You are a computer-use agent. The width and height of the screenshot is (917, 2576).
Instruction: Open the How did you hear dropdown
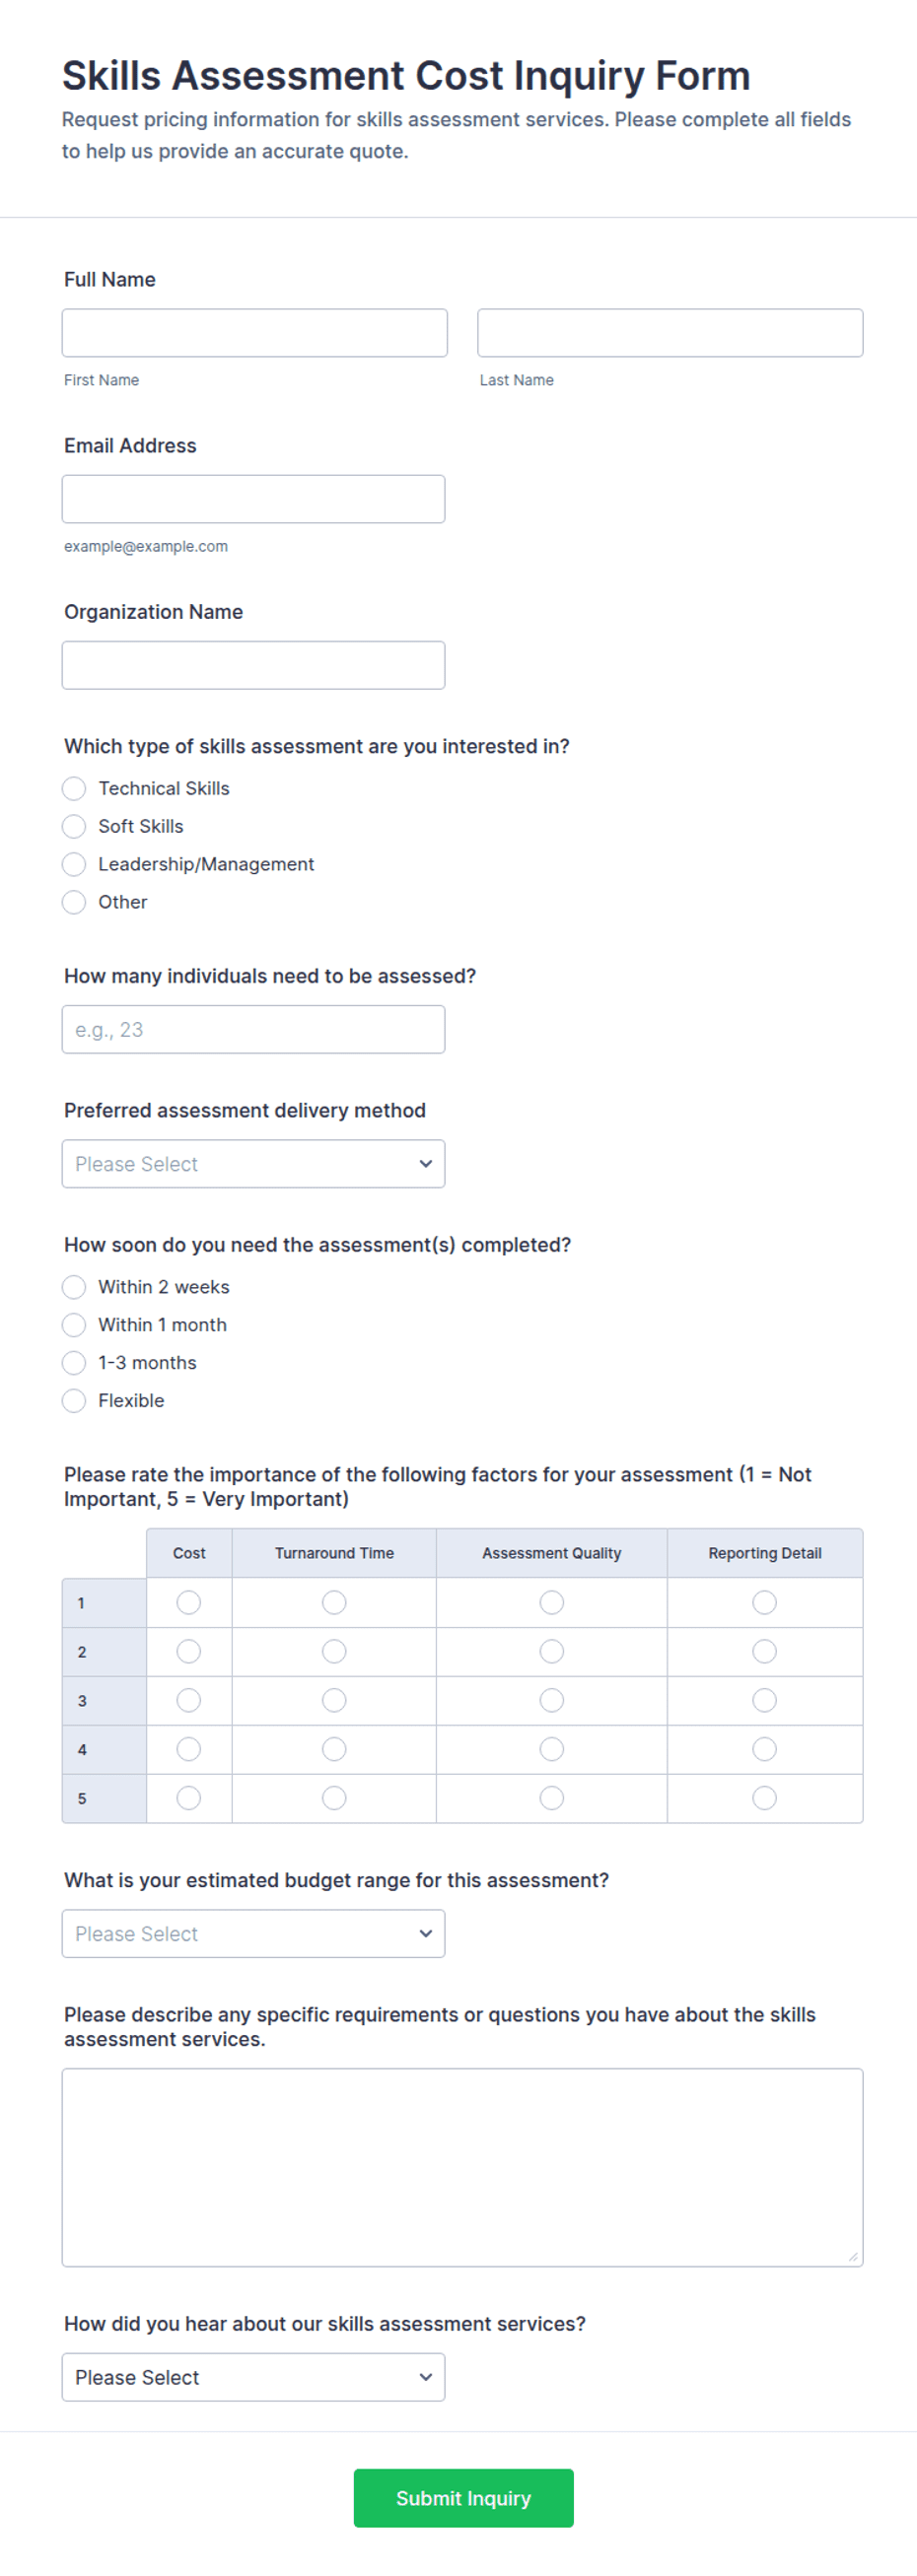click(x=253, y=2377)
